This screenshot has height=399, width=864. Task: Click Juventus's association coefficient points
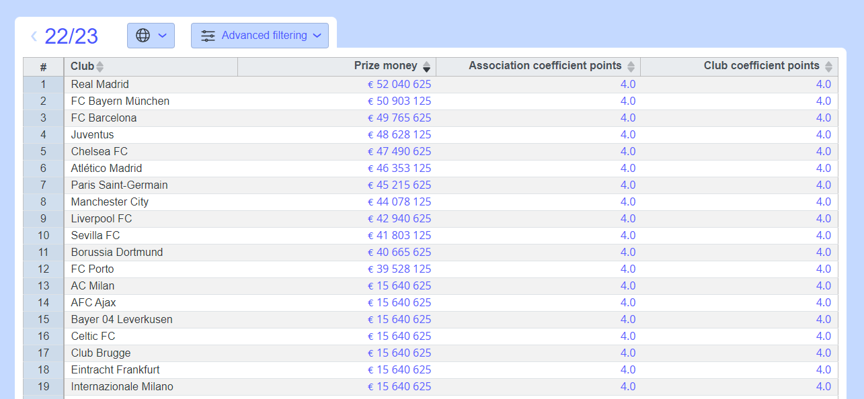click(x=628, y=135)
